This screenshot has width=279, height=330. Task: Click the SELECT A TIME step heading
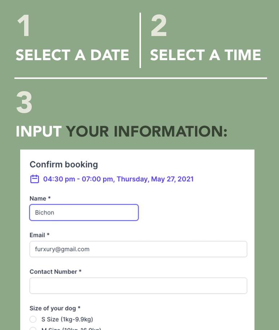coord(205,55)
